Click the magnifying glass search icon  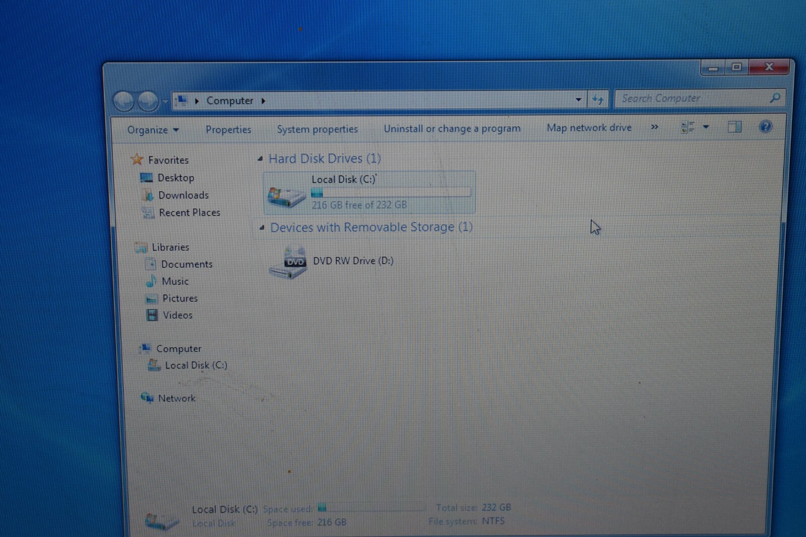click(x=775, y=98)
